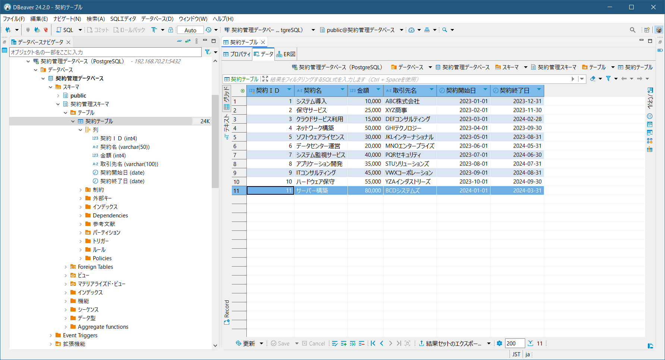Open the SQLエディタ menu
665x360 pixels.
[x=123, y=19]
